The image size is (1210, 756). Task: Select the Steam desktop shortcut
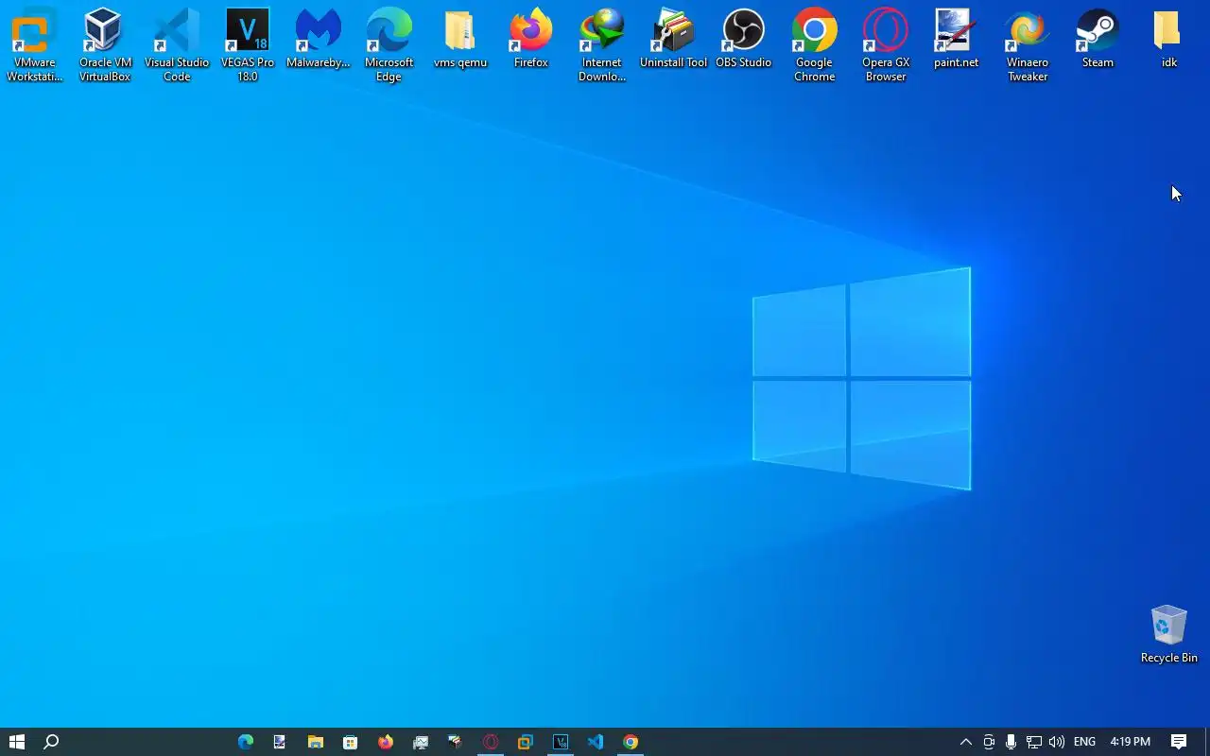pos(1098,39)
